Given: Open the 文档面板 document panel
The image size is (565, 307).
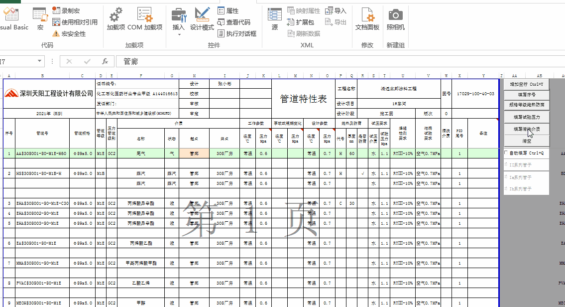Looking at the screenshot, I should (x=367, y=19).
